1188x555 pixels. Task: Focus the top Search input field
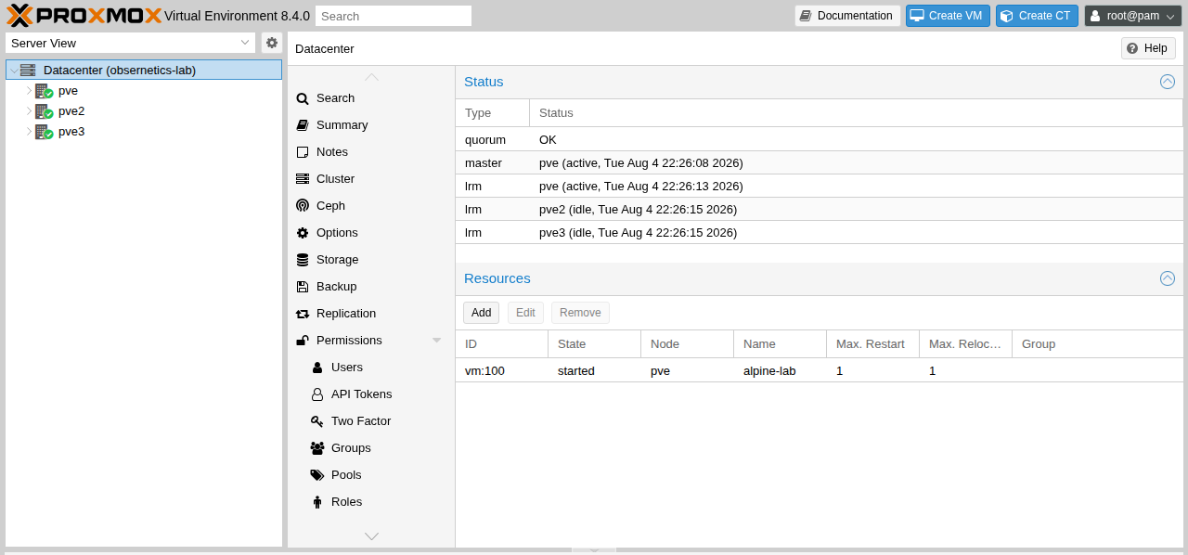pyautogui.click(x=394, y=16)
